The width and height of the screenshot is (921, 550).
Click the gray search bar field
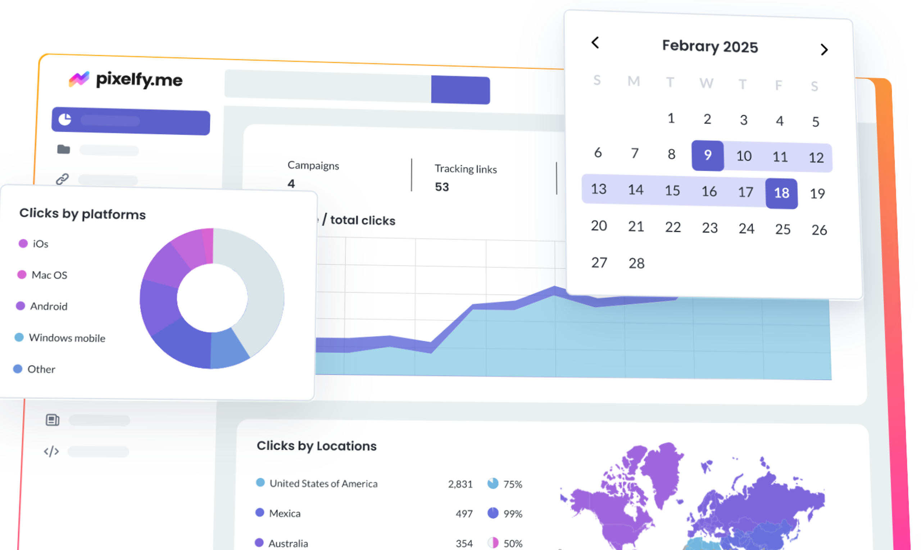point(327,86)
